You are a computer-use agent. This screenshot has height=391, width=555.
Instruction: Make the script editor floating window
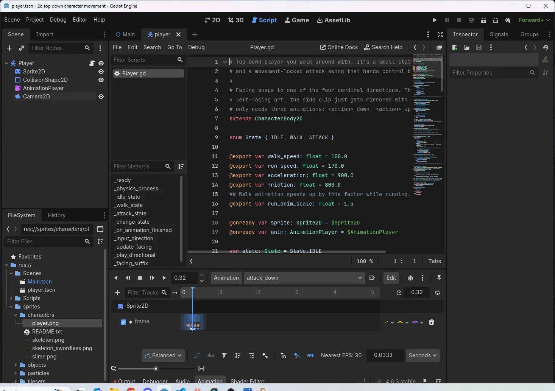(x=439, y=47)
